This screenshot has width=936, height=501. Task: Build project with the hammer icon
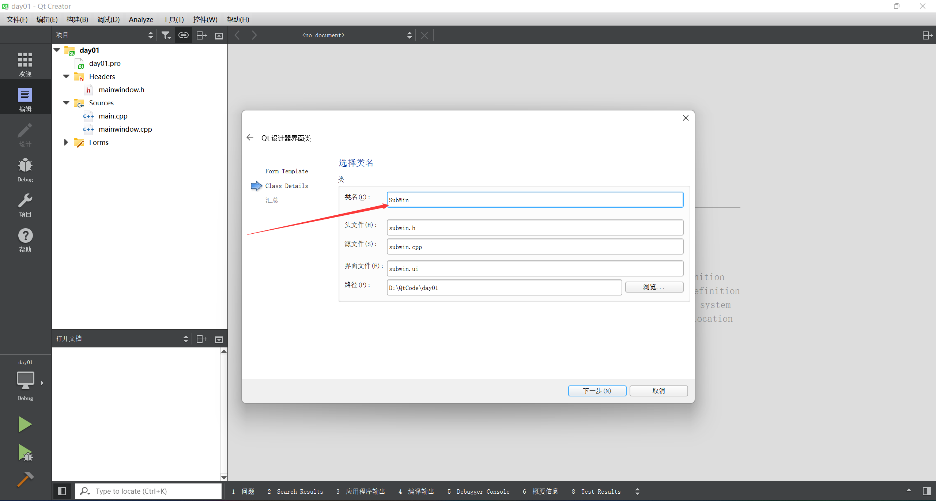pyautogui.click(x=25, y=479)
